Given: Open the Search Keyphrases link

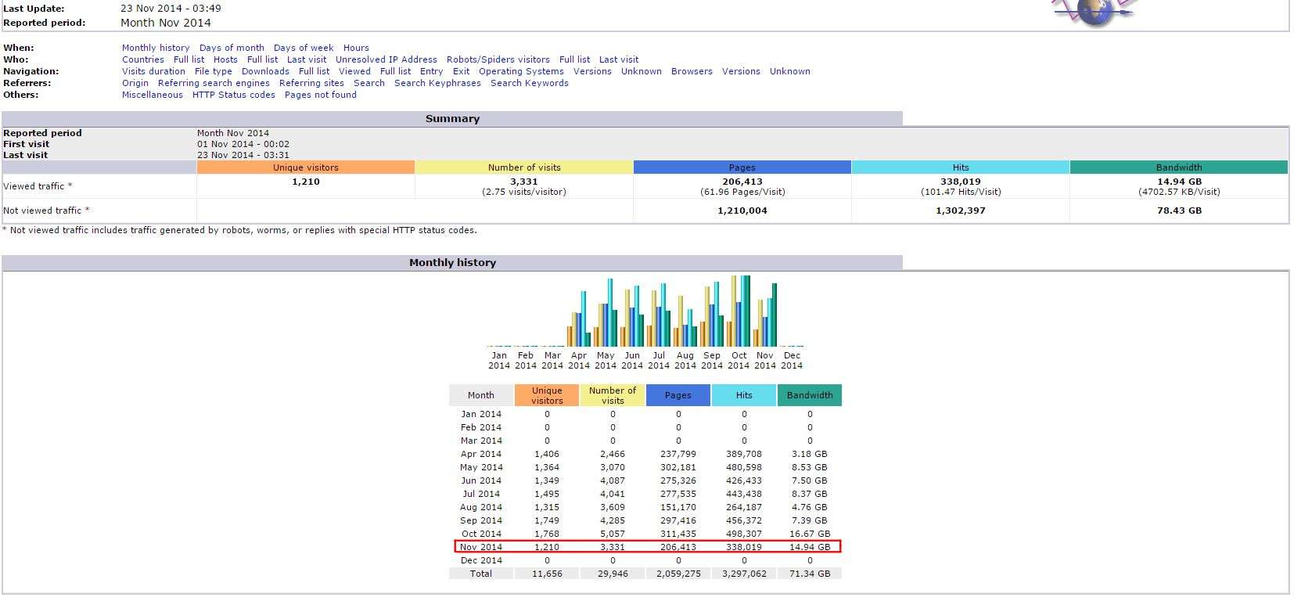Looking at the screenshot, I should click(437, 83).
